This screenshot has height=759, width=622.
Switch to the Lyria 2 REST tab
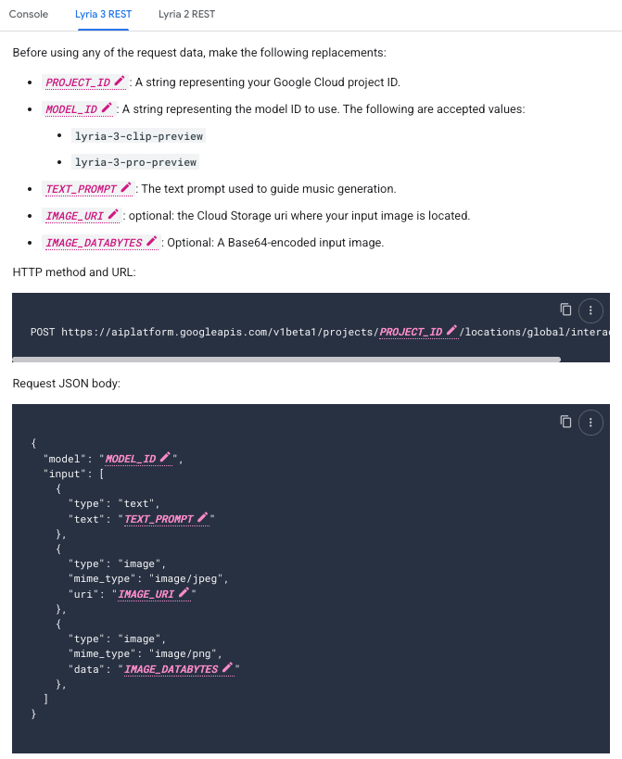click(x=185, y=15)
